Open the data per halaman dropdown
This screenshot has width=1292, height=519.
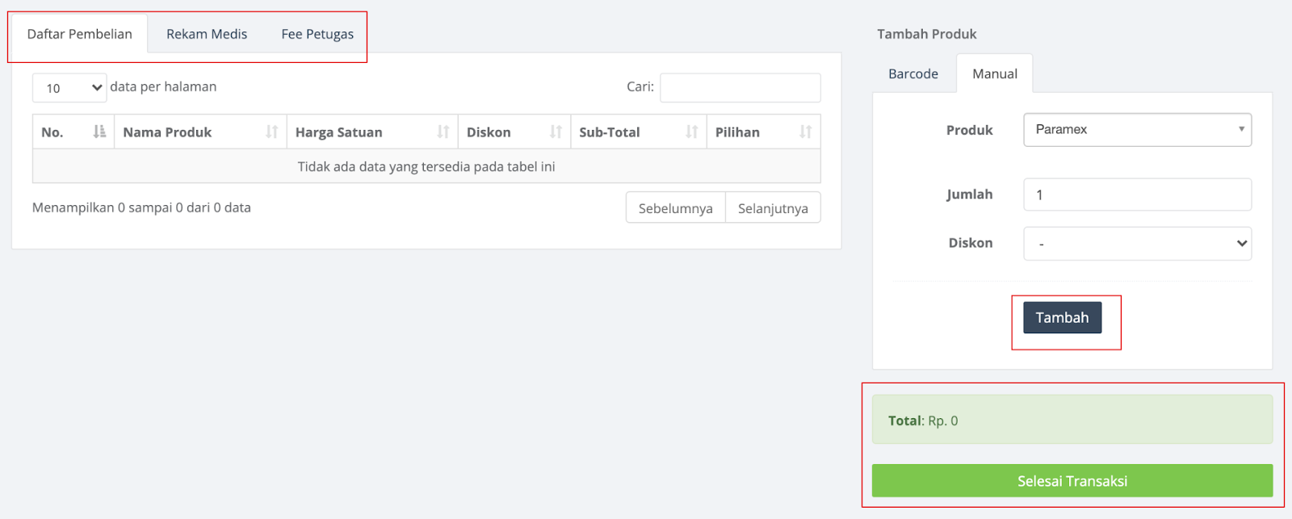coord(69,88)
